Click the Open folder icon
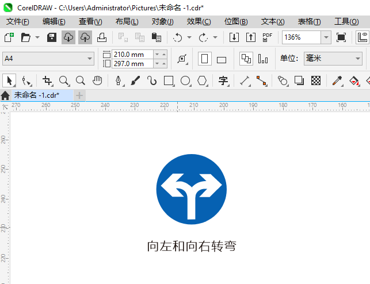The height and width of the screenshot is (284, 370). click(x=25, y=37)
